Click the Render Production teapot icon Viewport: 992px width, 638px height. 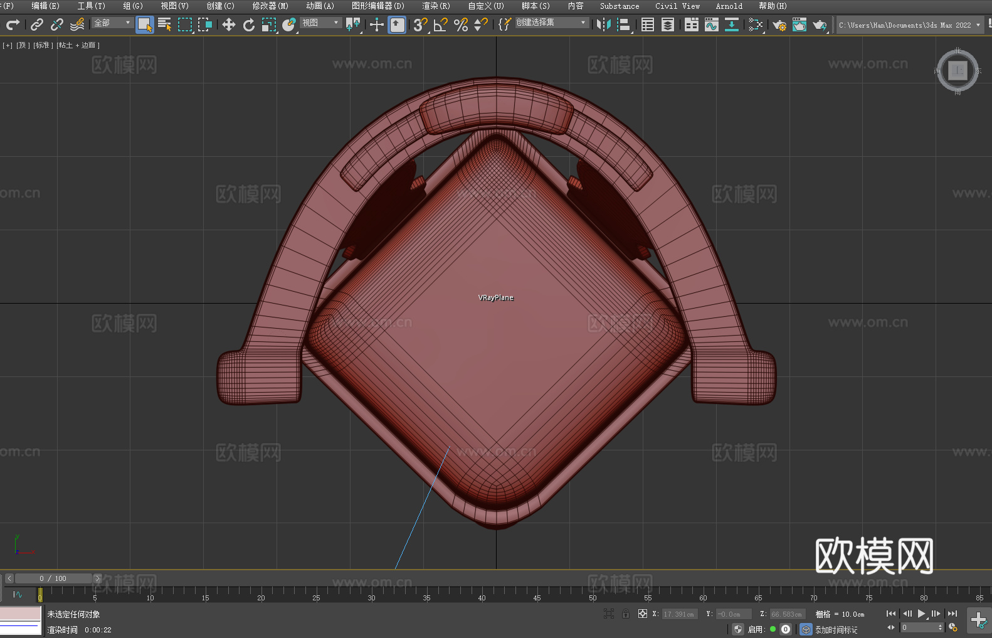click(820, 24)
